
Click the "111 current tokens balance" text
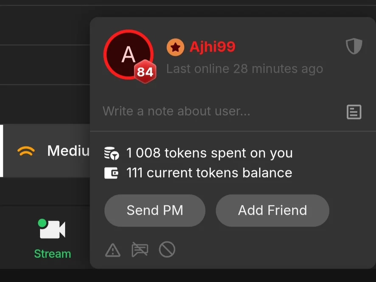[209, 173]
